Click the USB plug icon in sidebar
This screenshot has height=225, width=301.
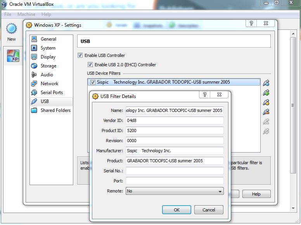[x=34, y=101]
